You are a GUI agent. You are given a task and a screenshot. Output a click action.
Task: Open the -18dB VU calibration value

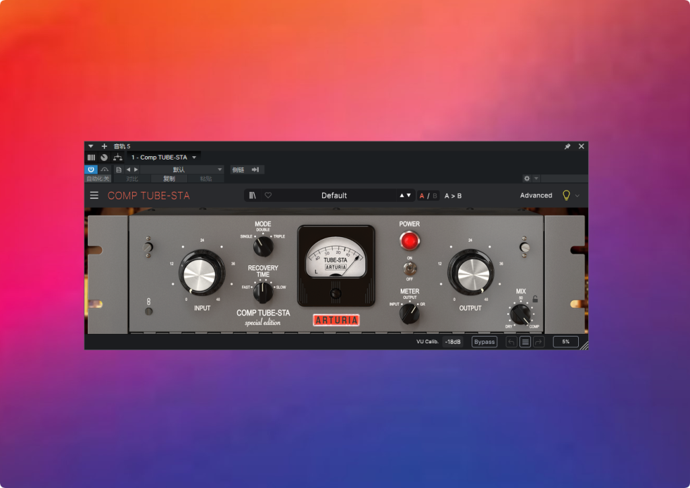coord(452,342)
